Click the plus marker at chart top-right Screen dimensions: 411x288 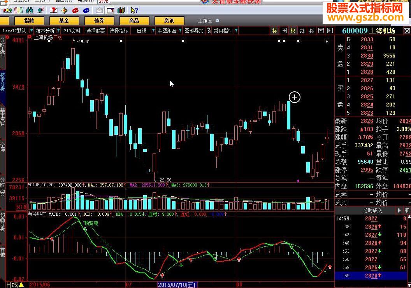click(x=327, y=41)
